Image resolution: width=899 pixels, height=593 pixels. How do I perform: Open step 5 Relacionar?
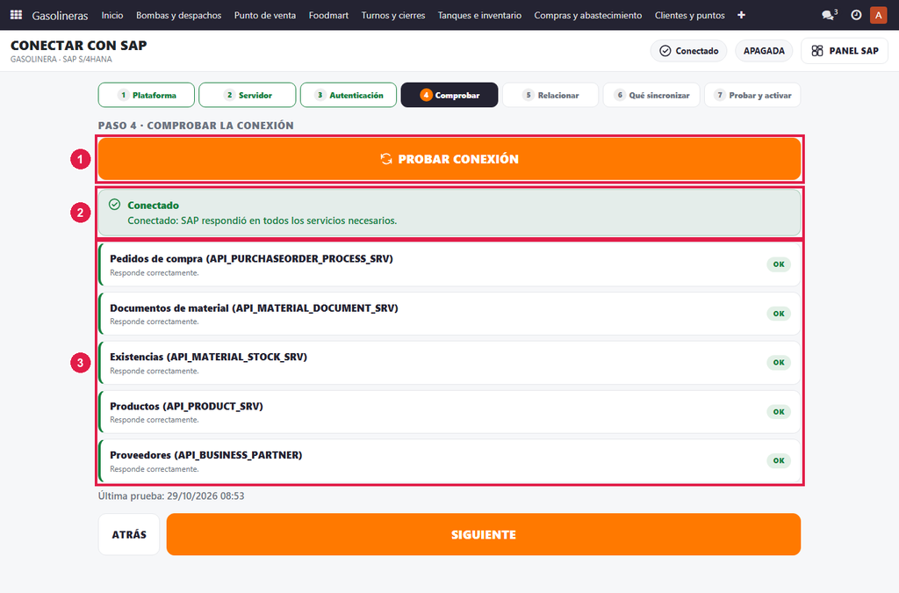pos(550,95)
